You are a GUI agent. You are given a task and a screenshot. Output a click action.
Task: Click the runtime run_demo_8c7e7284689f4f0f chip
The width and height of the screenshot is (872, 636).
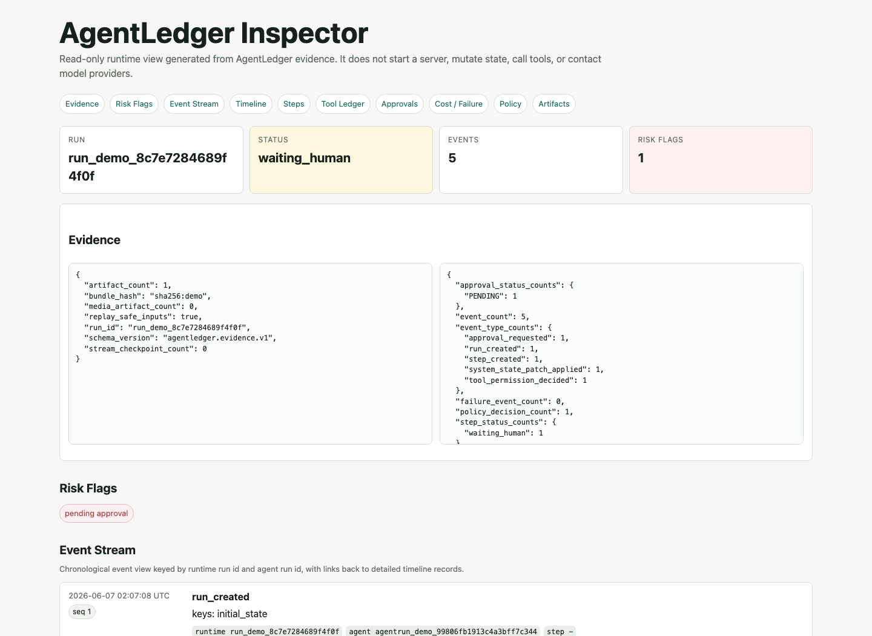coord(267,631)
